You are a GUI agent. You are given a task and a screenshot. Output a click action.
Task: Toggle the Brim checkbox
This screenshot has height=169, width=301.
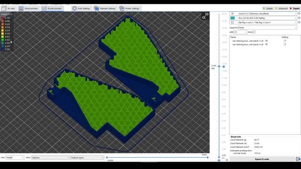[x=254, y=32]
